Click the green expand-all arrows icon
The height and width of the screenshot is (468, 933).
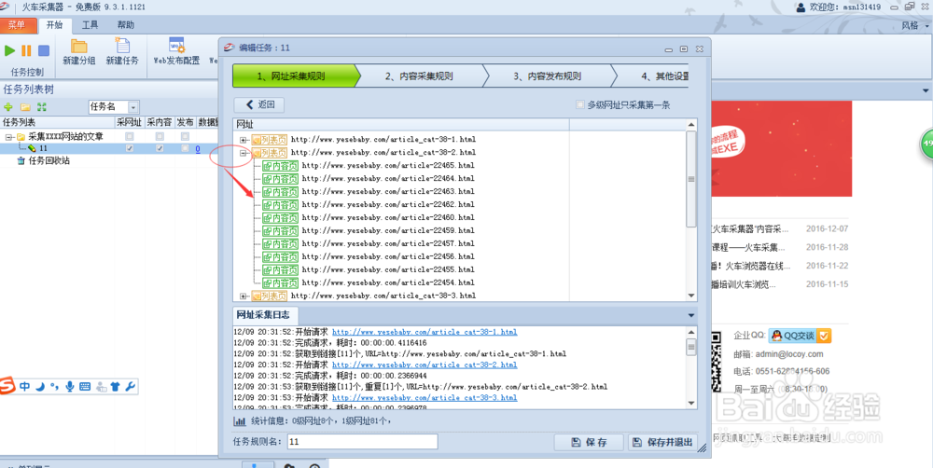tap(42, 107)
